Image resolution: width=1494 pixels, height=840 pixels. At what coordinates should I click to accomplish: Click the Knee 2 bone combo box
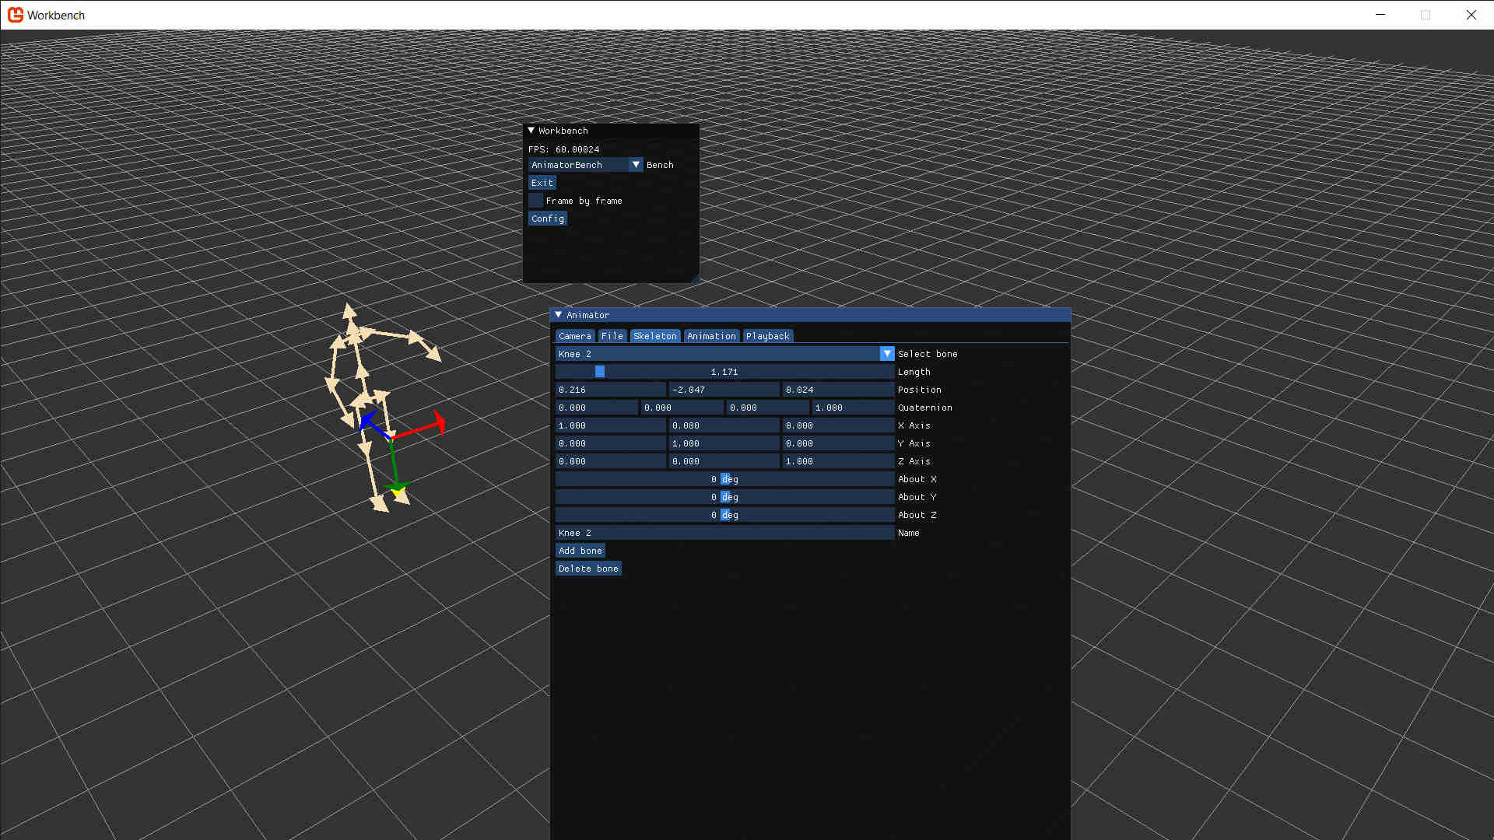click(724, 354)
